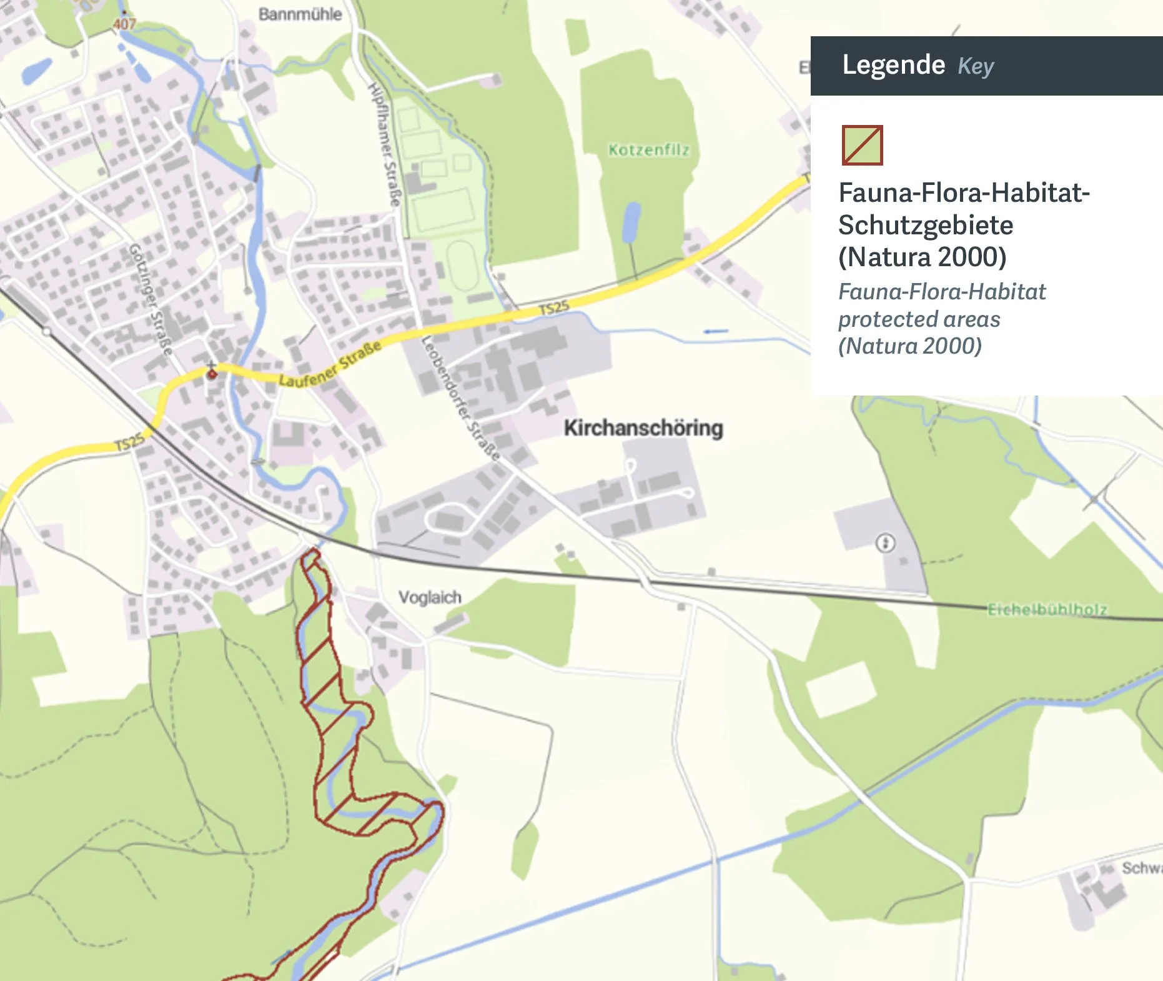Click the Eichelbühlholz forest label
The height and width of the screenshot is (981, 1163).
(1047, 609)
